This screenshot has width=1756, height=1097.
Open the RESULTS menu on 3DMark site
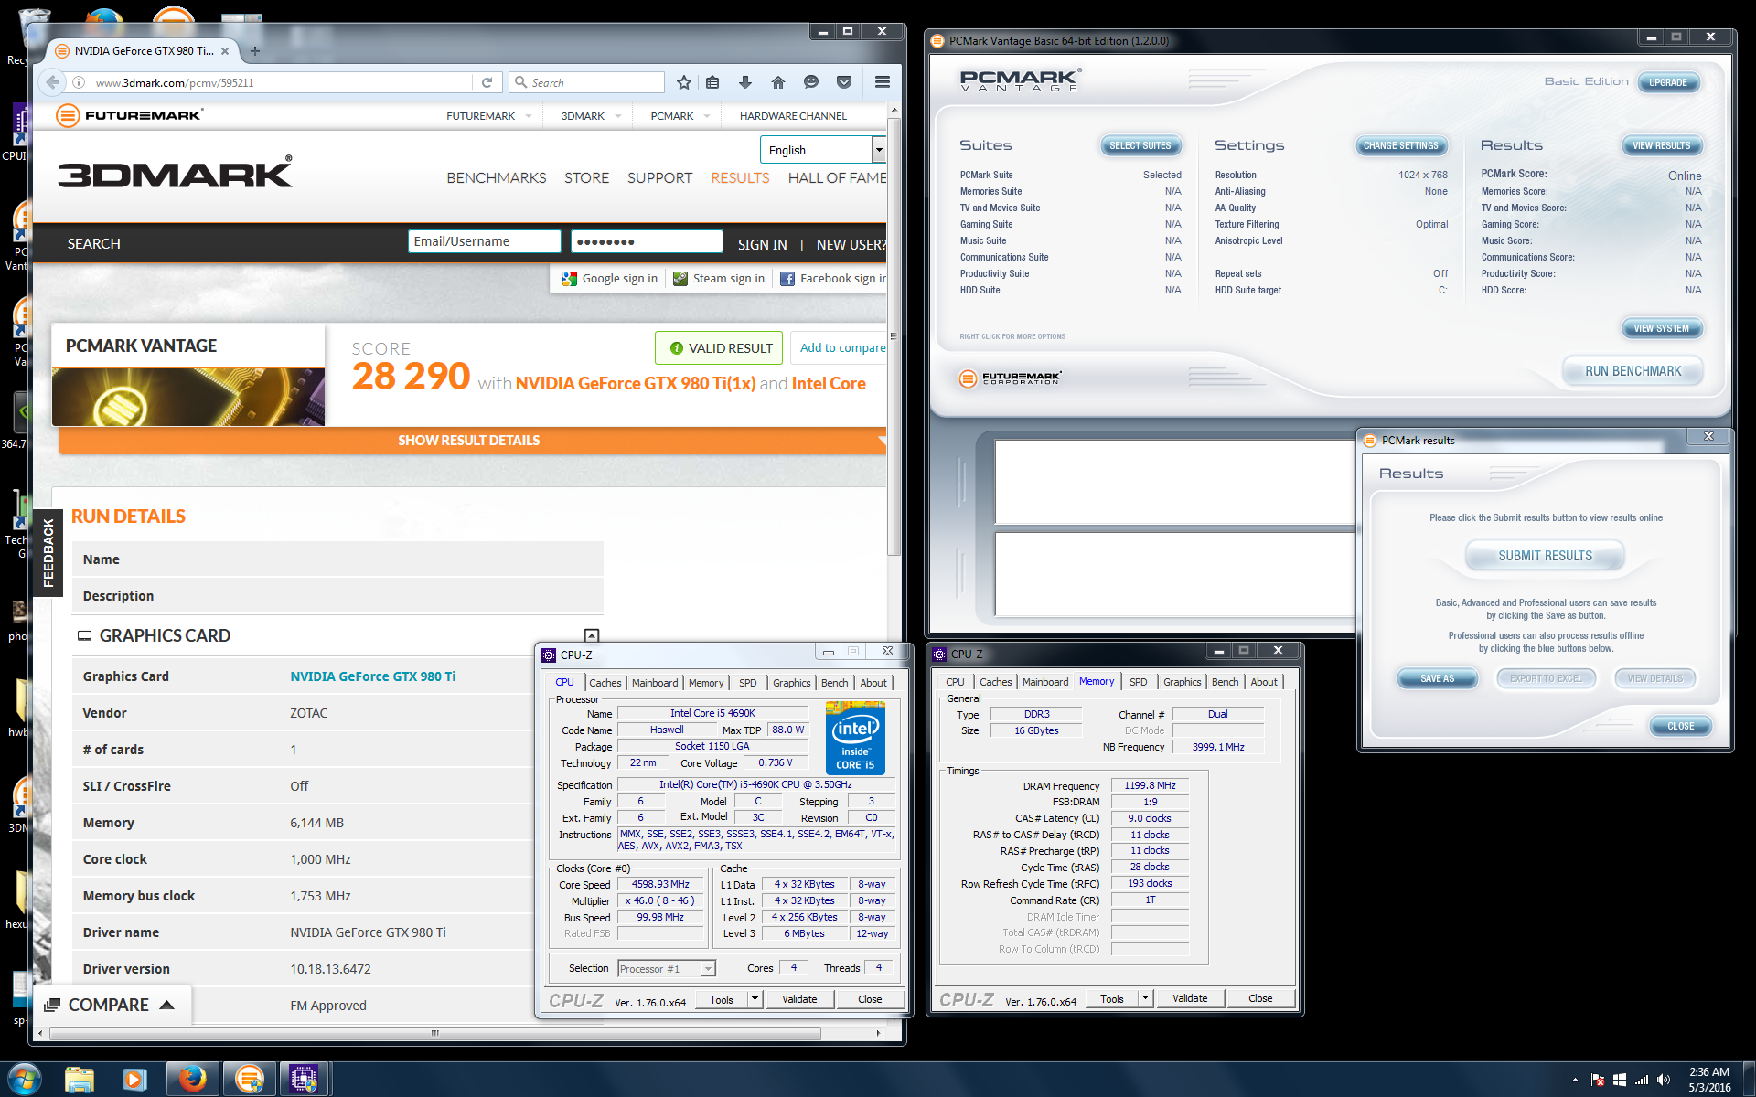(740, 177)
